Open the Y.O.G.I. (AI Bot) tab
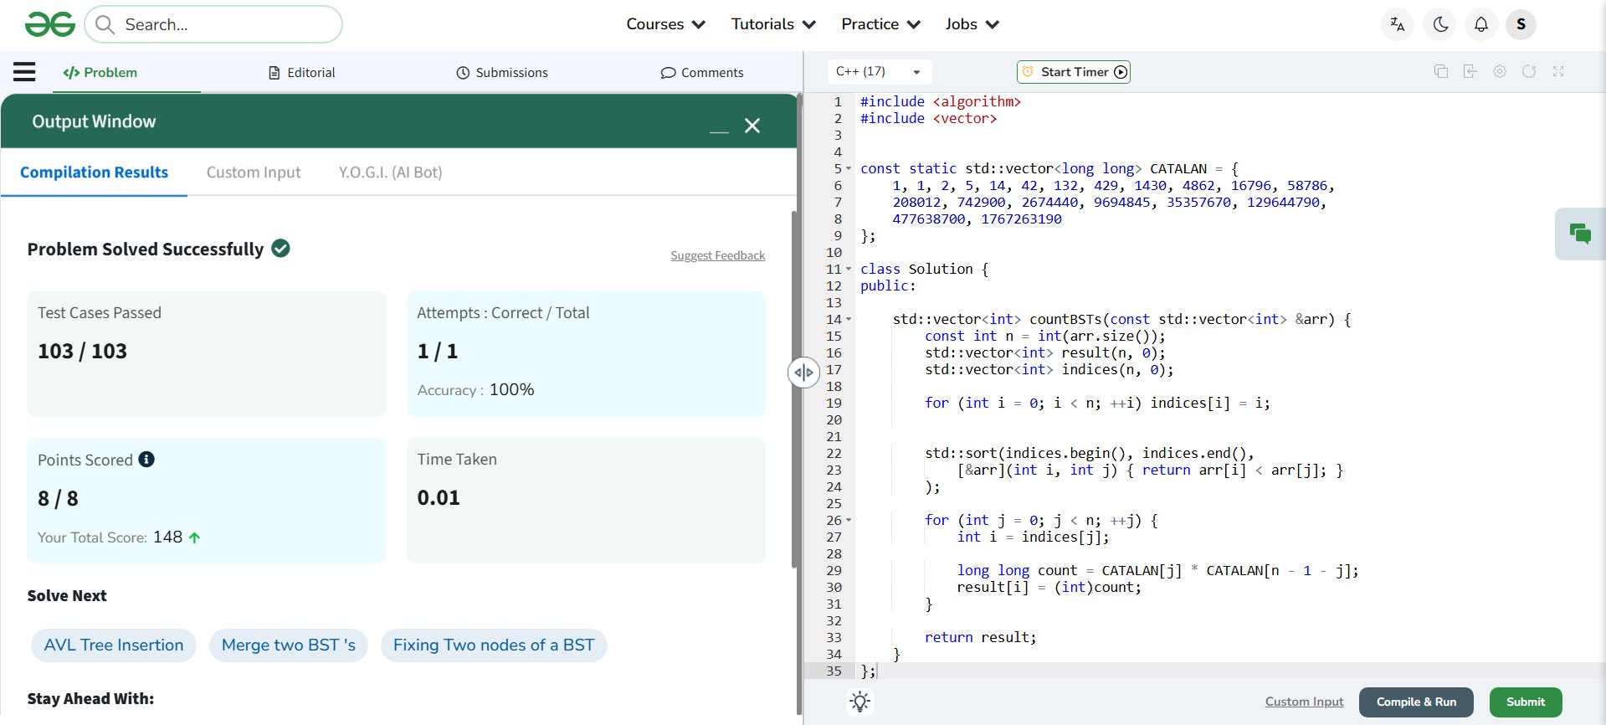The height and width of the screenshot is (725, 1606). [390, 172]
